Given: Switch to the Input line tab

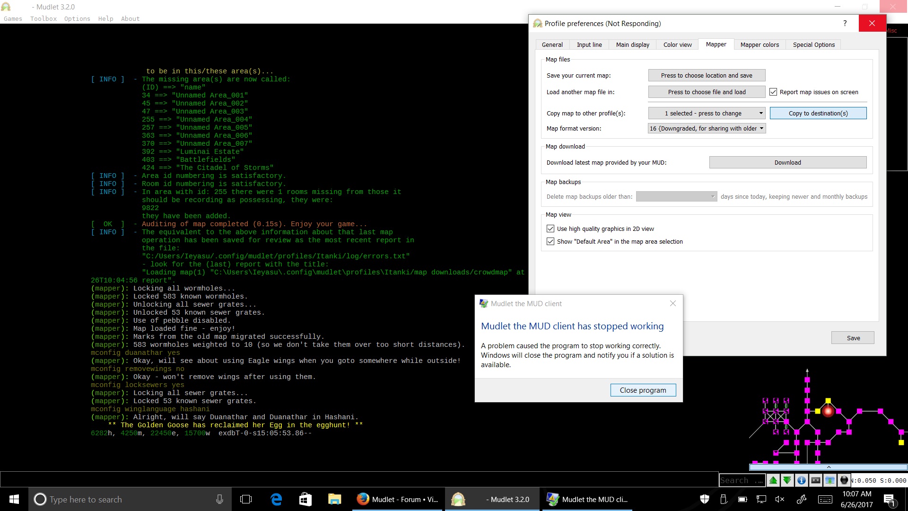Looking at the screenshot, I should pos(589,44).
